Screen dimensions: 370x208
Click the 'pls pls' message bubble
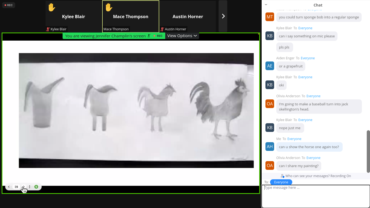285,47
